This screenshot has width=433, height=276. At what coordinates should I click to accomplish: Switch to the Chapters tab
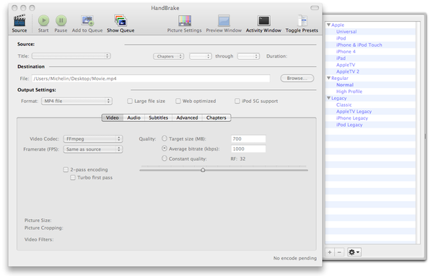click(216, 117)
